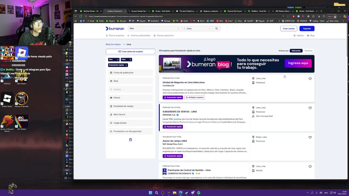Remove the lowercase 'lima' filter chip

point(118,59)
